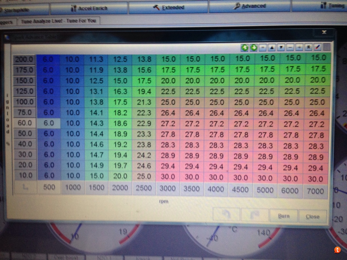This screenshot has width=347, height=260.
Task: Click the black up-triangle increment icon
Action: (x=272, y=47)
